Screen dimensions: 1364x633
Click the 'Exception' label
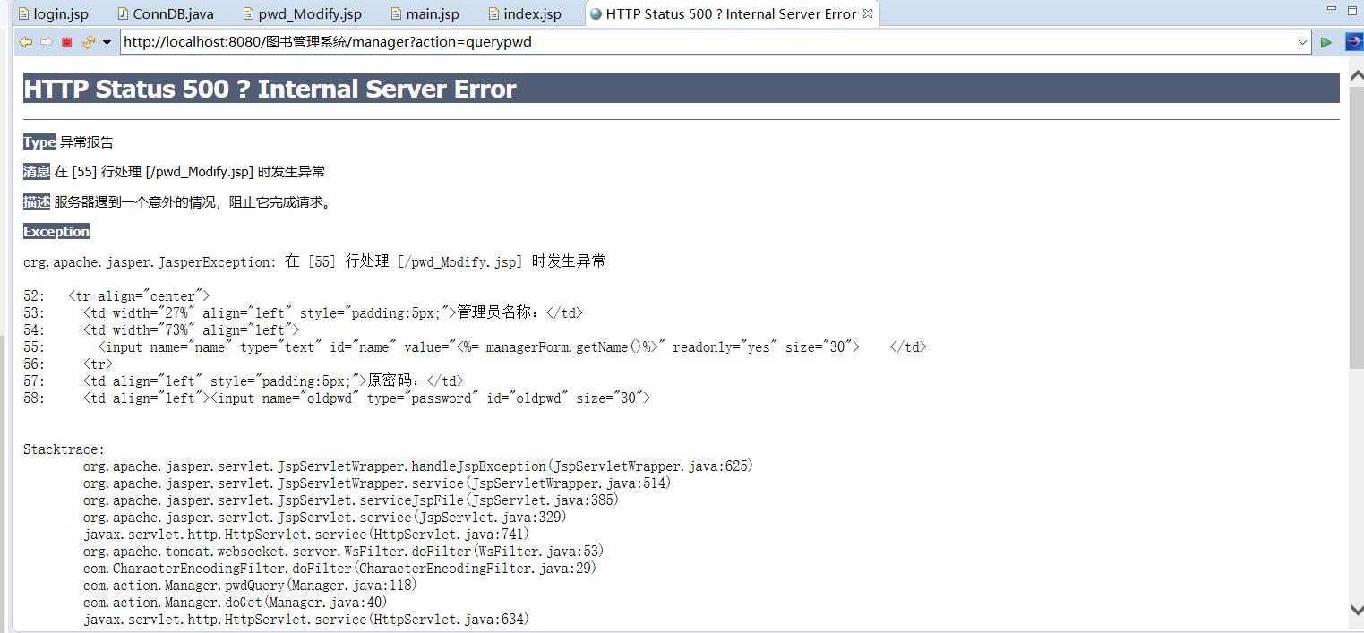[56, 231]
